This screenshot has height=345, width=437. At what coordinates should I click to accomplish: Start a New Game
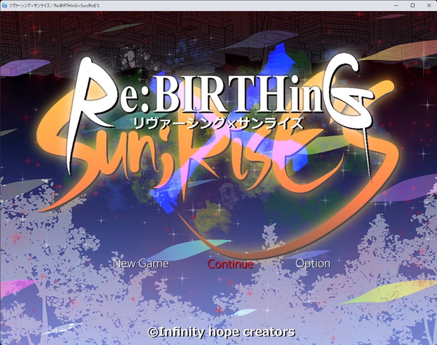point(141,264)
